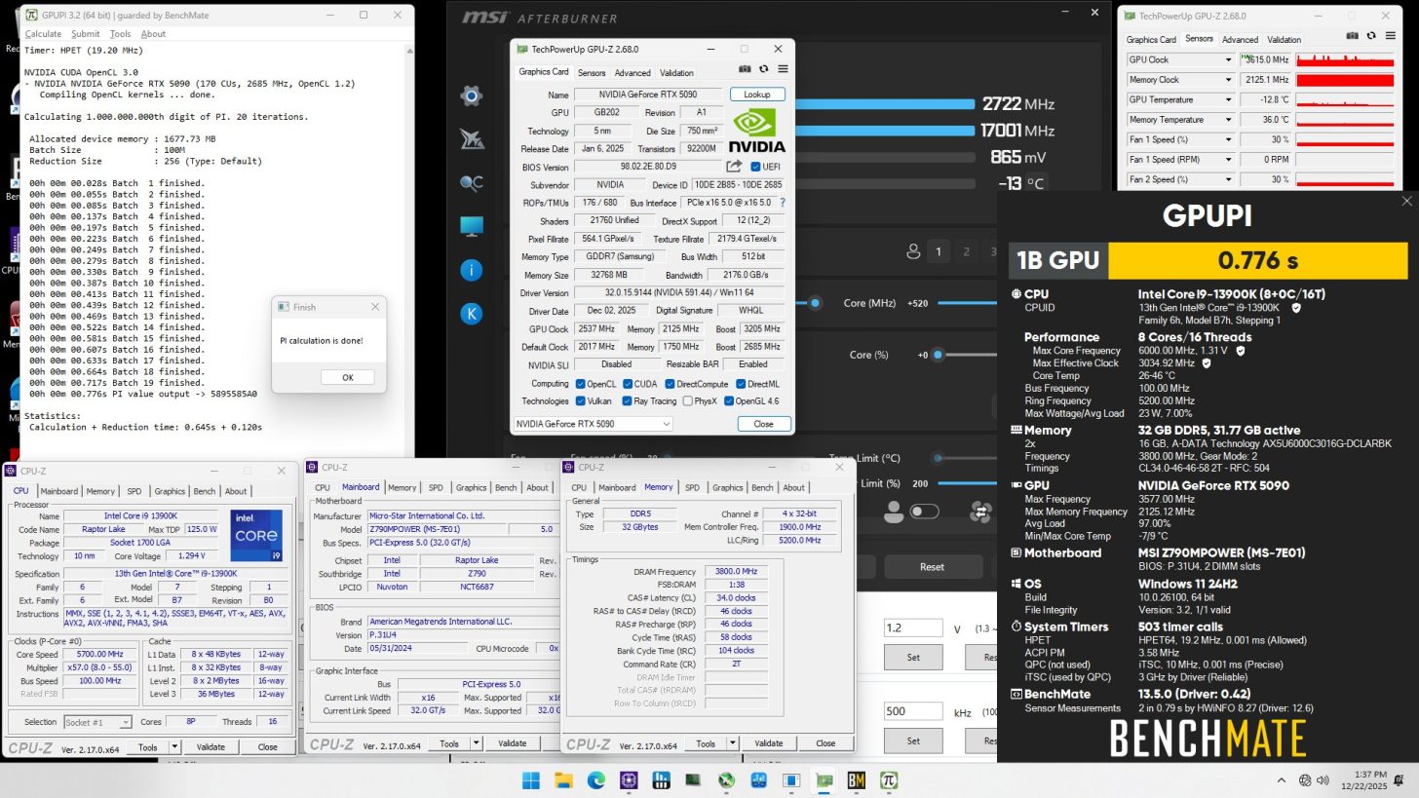Open Validation tab in right GPU-Z window

pos(1284,40)
